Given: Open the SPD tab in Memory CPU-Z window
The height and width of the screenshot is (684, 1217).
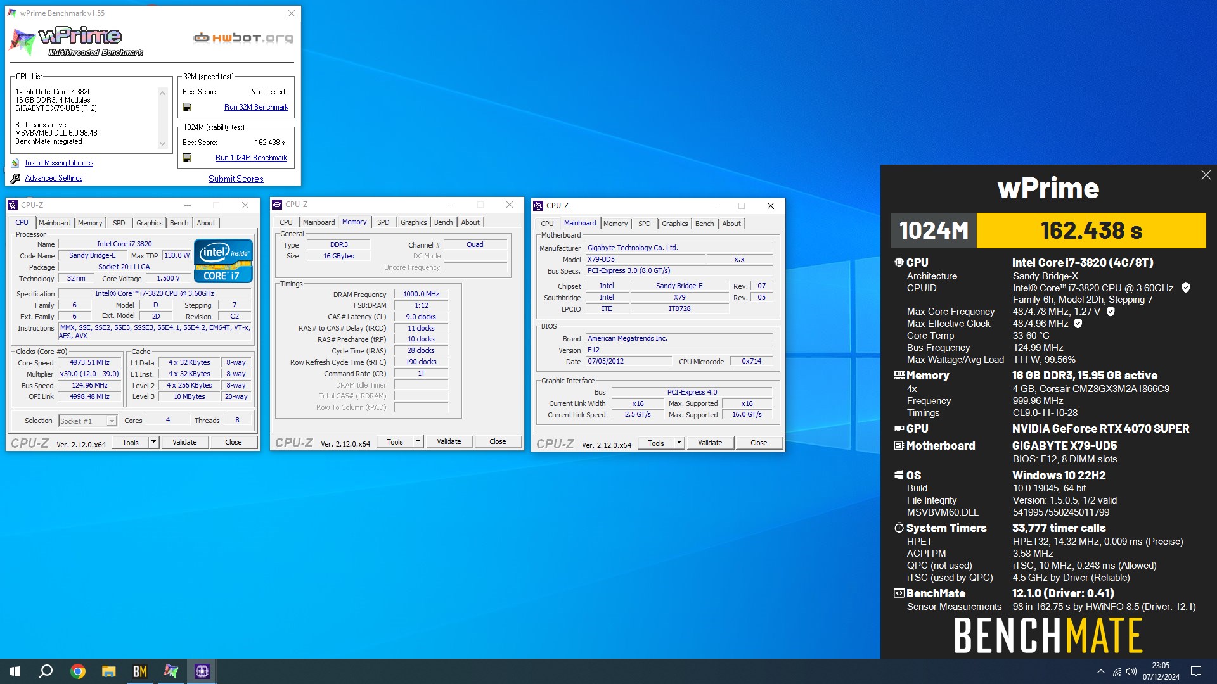Looking at the screenshot, I should click(383, 222).
